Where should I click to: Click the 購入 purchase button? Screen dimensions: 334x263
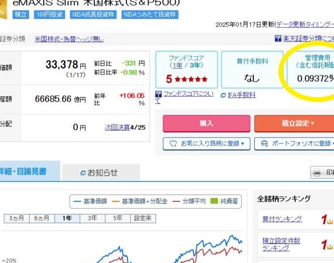tap(207, 123)
